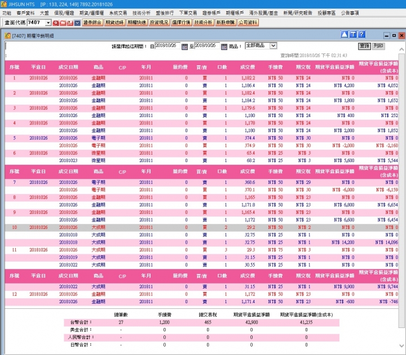Click the 投資現況 toolbar button
Screen dimensions: 406x355
click(159, 23)
